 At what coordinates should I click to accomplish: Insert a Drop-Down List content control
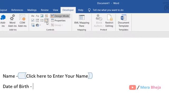(42, 20)
